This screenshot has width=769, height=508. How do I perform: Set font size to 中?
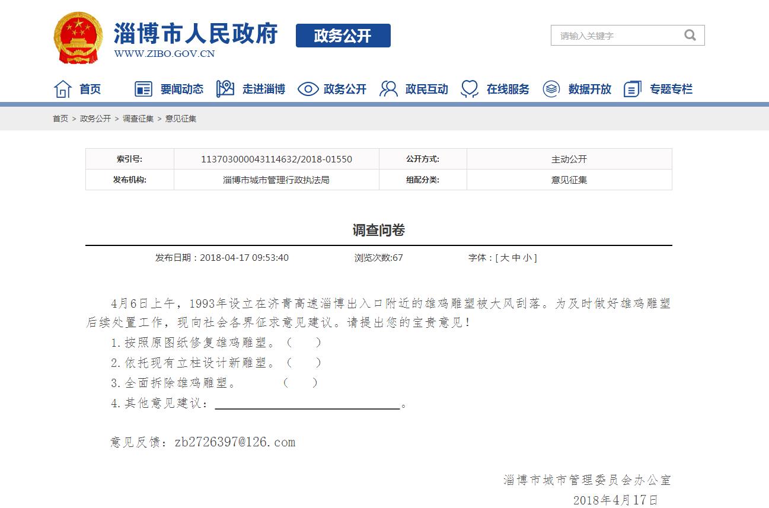(516, 258)
